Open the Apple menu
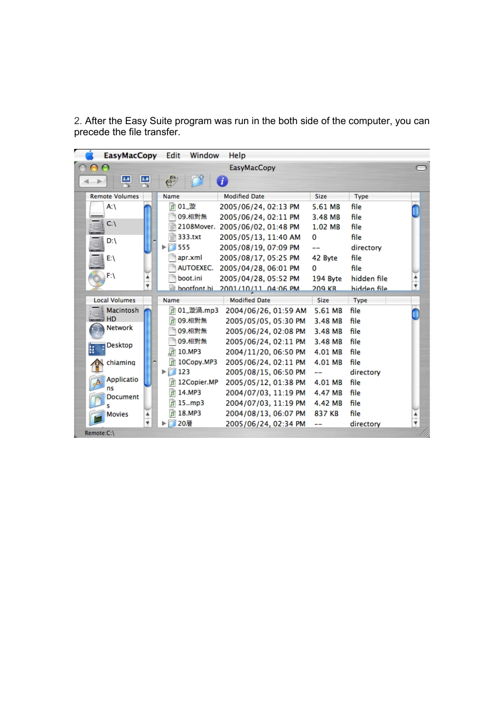 click(x=89, y=155)
